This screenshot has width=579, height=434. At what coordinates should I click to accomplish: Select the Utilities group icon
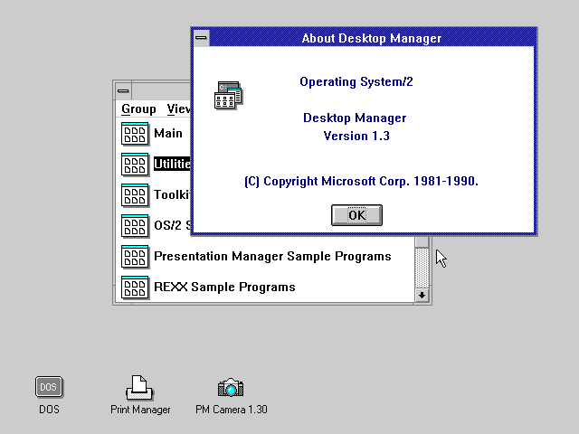(x=135, y=165)
